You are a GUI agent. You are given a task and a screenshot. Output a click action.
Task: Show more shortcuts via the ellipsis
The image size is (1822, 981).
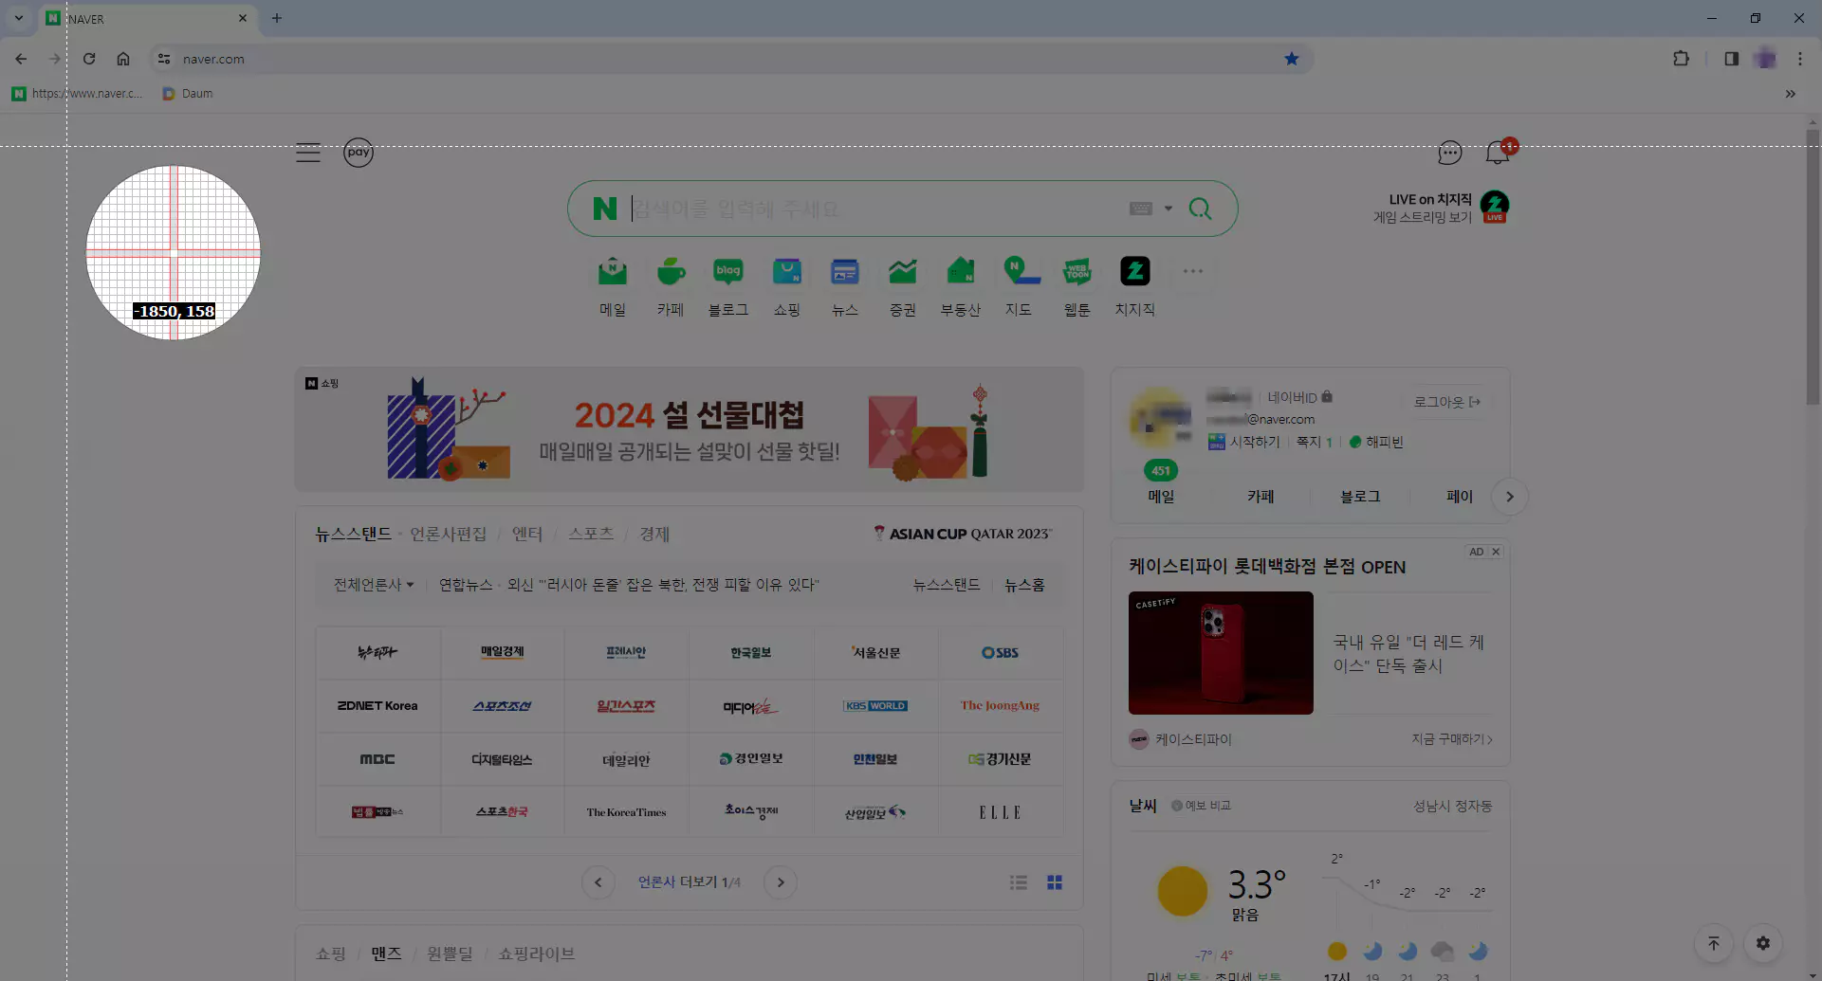(x=1193, y=271)
